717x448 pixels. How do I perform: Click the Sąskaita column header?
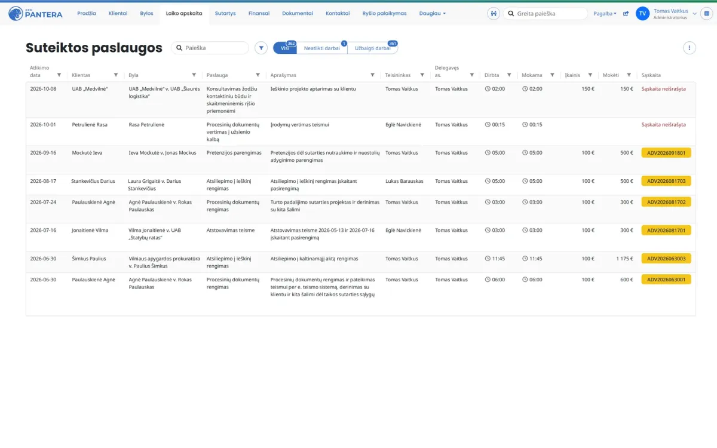[x=651, y=75]
